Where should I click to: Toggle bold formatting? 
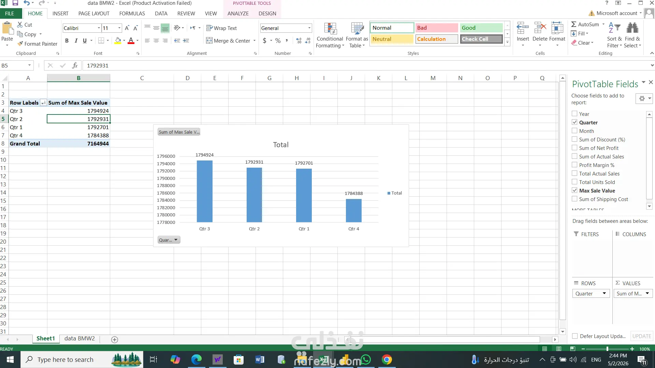pyautogui.click(x=67, y=41)
